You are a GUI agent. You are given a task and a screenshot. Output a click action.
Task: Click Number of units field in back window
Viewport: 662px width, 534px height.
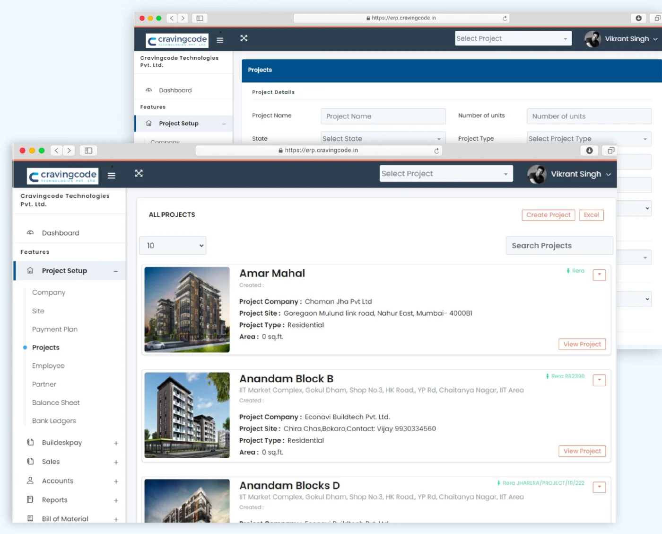coord(589,116)
